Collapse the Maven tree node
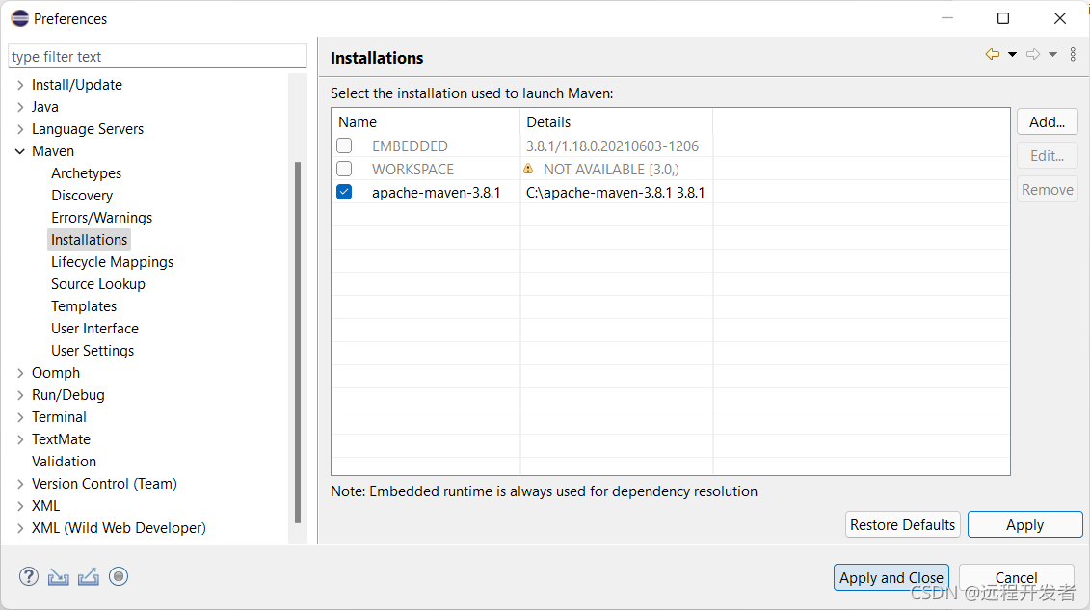Screen dimensions: 1090x610 20,151
